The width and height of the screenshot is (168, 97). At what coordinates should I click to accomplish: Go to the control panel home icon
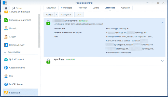click(x=6, y=8)
